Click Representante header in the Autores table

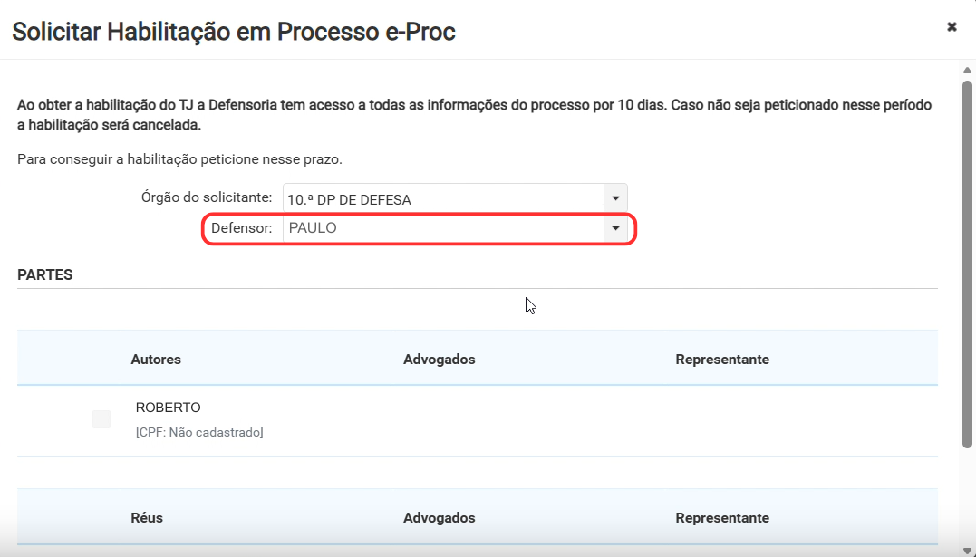[x=722, y=360]
